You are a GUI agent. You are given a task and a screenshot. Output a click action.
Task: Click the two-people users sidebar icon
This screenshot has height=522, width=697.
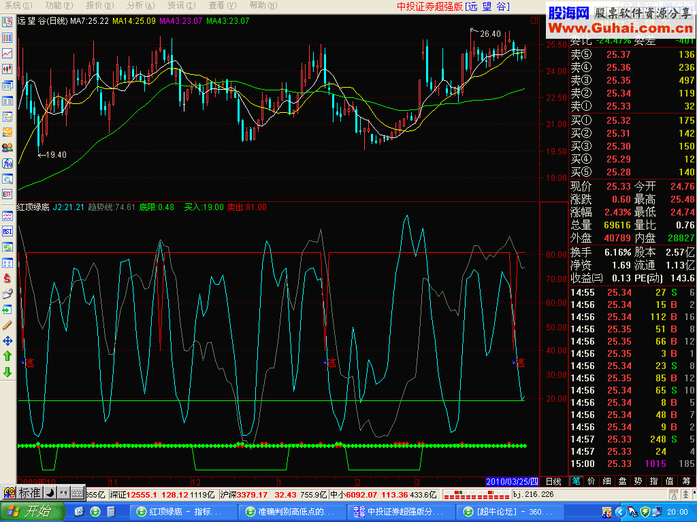pos(7,147)
